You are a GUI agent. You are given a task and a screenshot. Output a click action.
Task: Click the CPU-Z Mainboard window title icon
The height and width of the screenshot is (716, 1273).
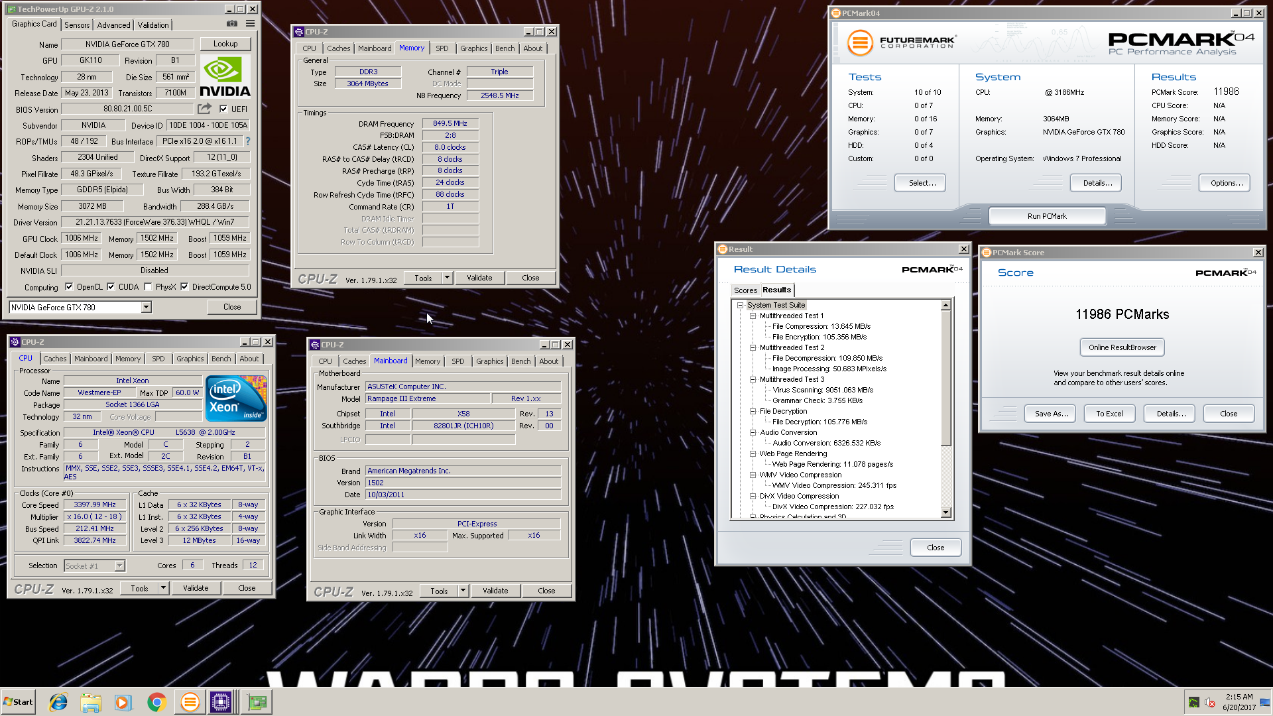coord(315,345)
